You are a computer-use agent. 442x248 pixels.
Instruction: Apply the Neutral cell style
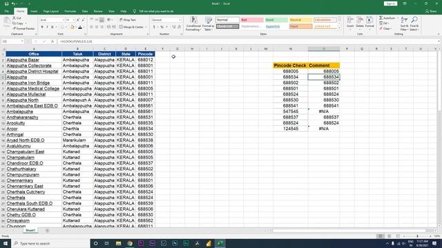(300, 20)
